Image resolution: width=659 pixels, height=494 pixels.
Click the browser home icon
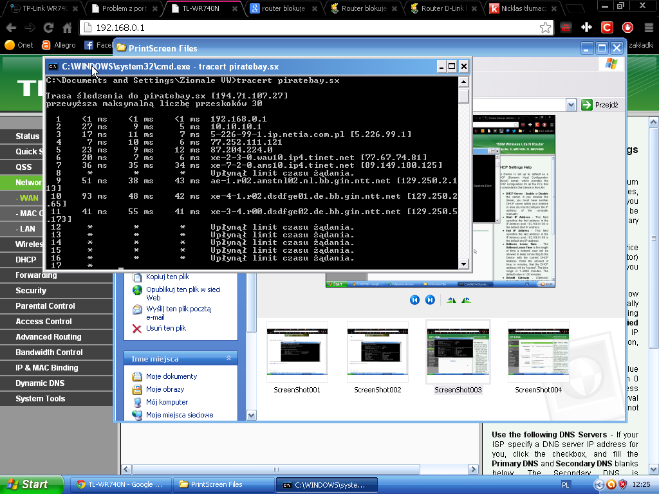coord(67,28)
